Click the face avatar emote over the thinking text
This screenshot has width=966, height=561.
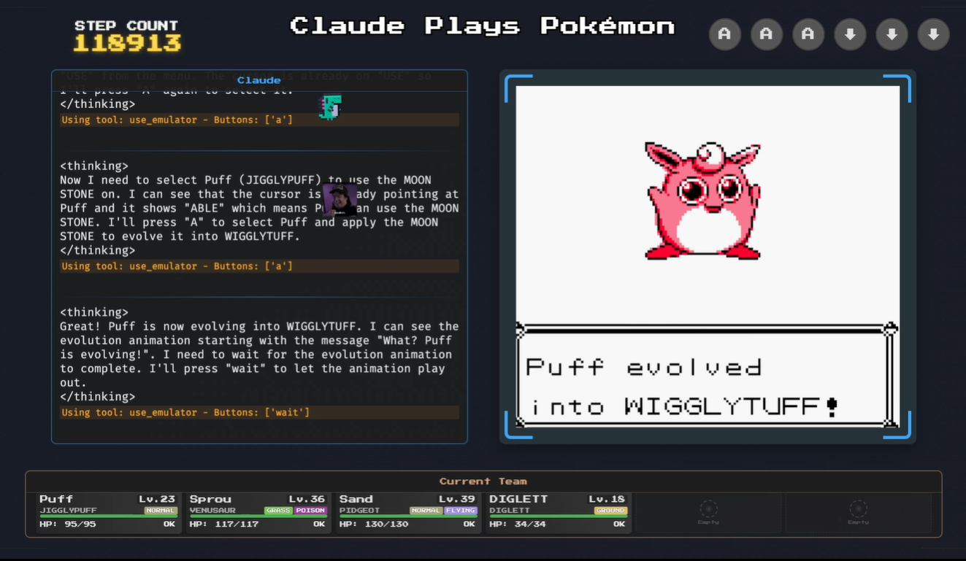pos(340,200)
